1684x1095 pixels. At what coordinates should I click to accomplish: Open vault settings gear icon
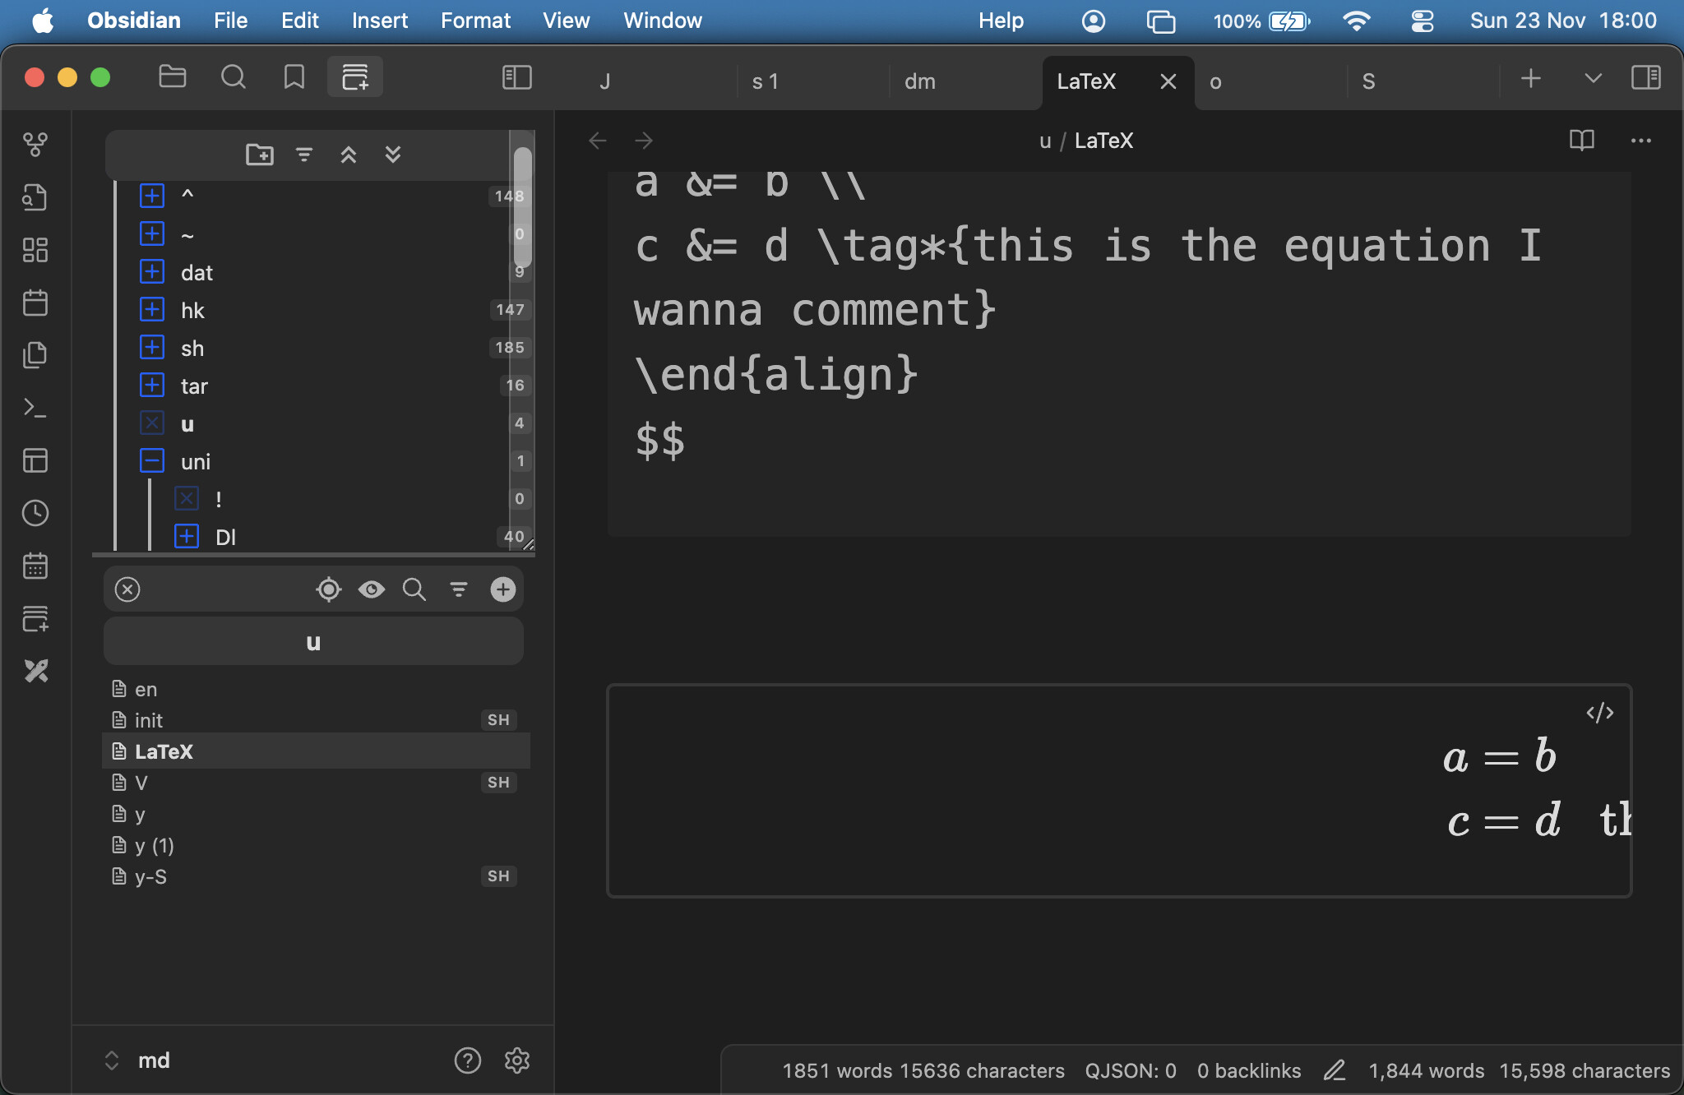tap(516, 1060)
